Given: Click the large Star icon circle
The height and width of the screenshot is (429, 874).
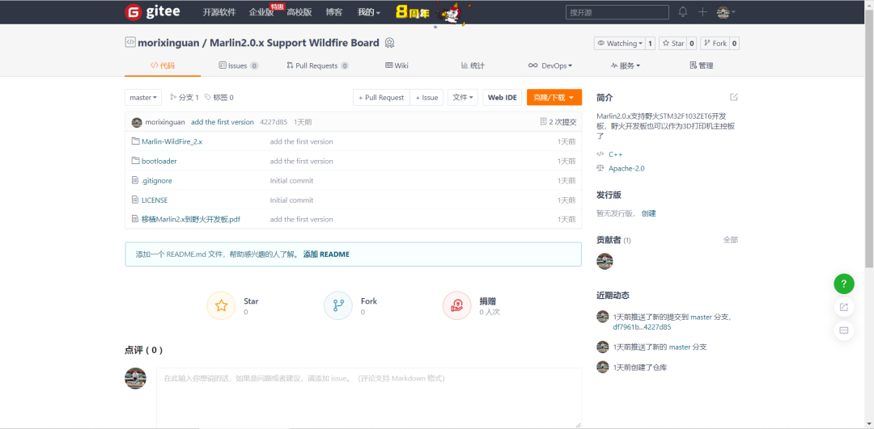Looking at the screenshot, I should pos(221,306).
